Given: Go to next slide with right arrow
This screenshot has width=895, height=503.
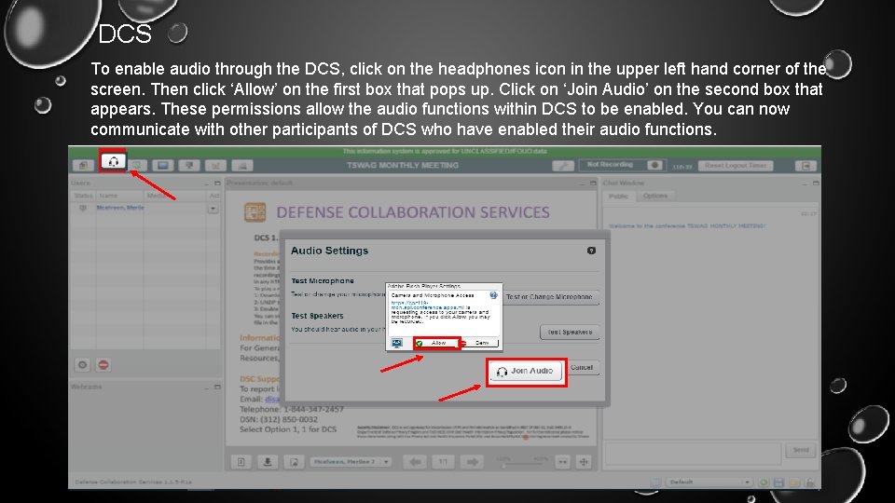Looking at the screenshot, I should (473, 462).
